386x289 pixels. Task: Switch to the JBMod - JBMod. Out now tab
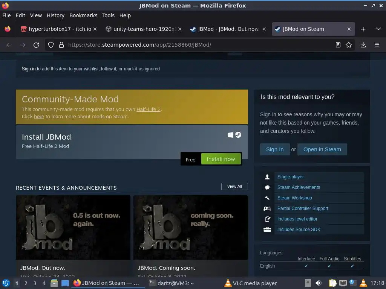(x=228, y=29)
